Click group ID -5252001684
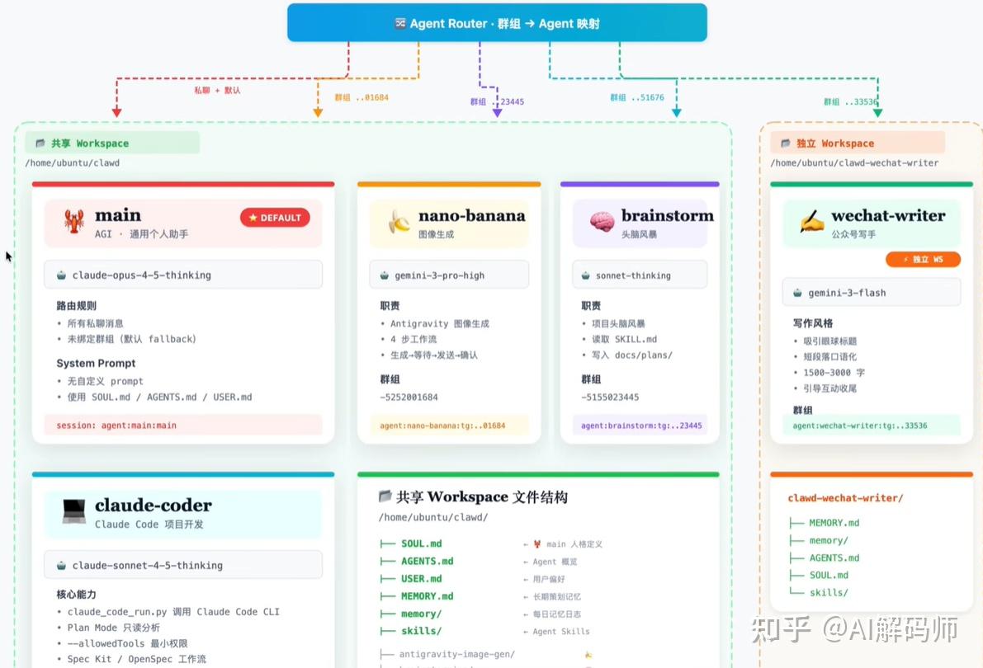Viewport: 983px width, 668px height. coord(409,398)
